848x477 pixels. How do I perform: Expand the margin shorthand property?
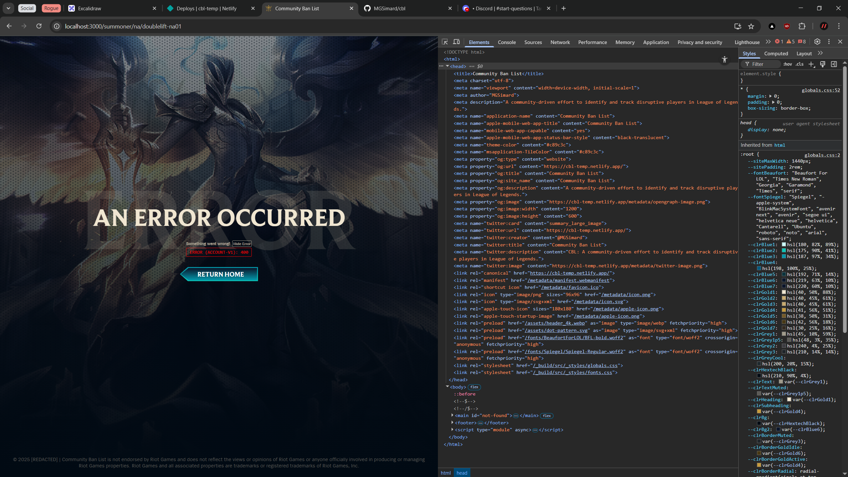click(x=770, y=96)
